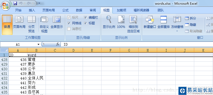Click cell A1 containing ID
The image size is (213, 95).
pos(18,55)
